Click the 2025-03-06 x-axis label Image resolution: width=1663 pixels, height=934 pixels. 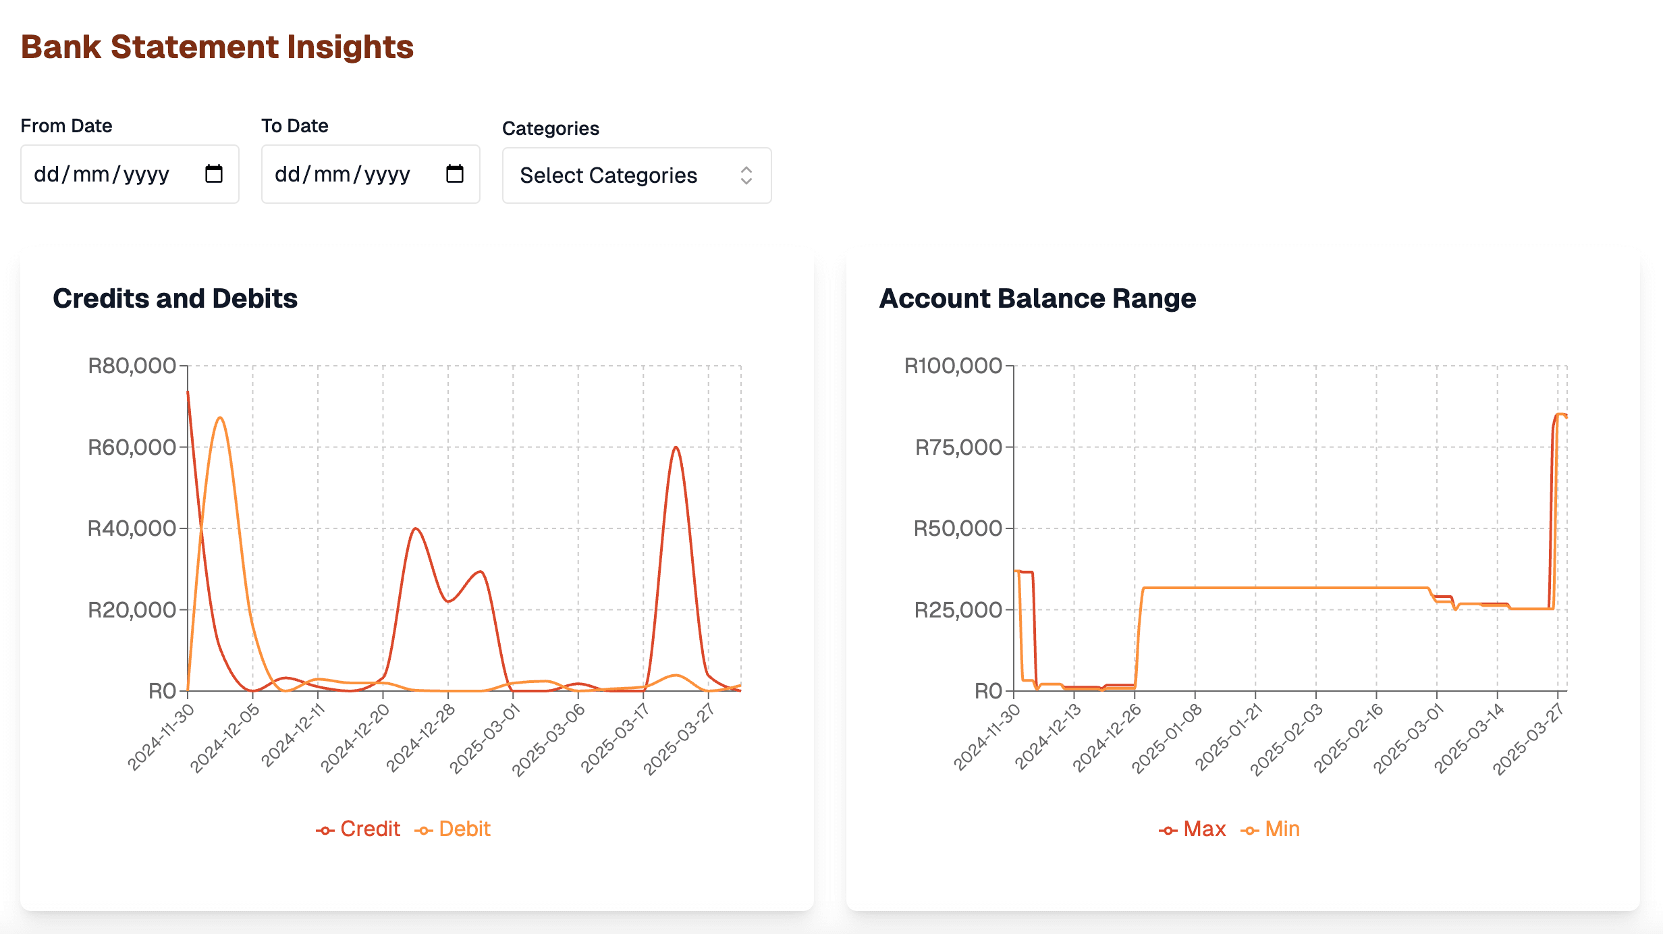coord(548,740)
